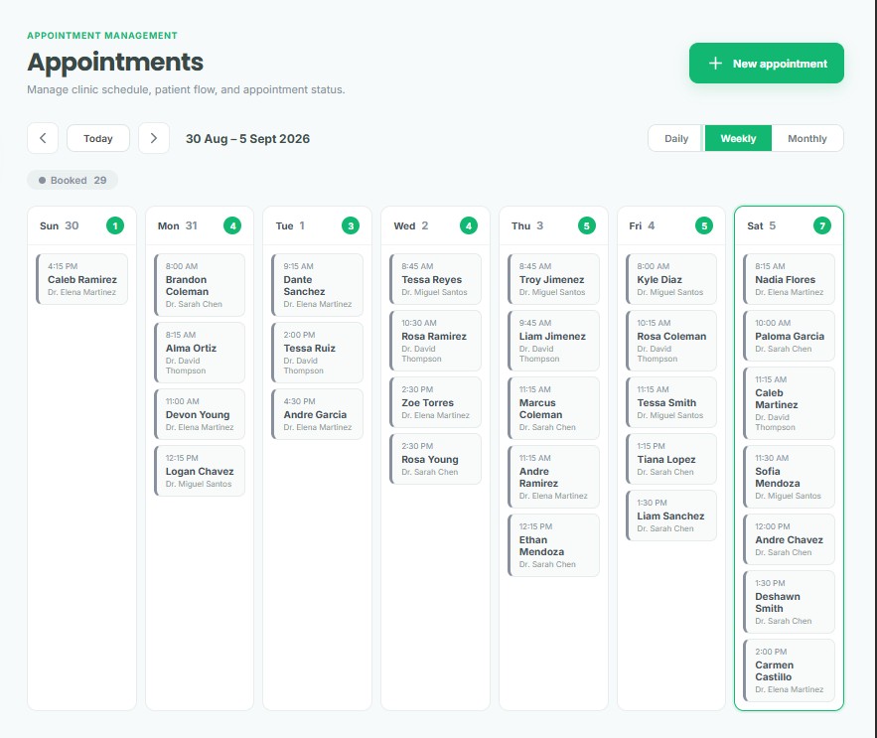Click the Wed 2 appointment count badge

tap(469, 226)
